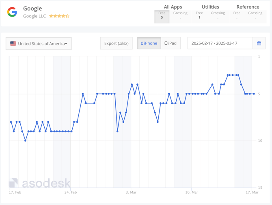Select Reference Grossing ranking tab
Screen dimensions: 272x205
pyautogui.click(x=255, y=15)
